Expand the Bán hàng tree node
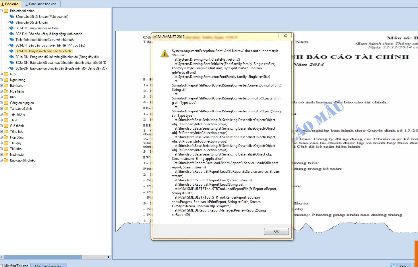Image resolution: width=418 pixels, height=267 pixels. 1,86
